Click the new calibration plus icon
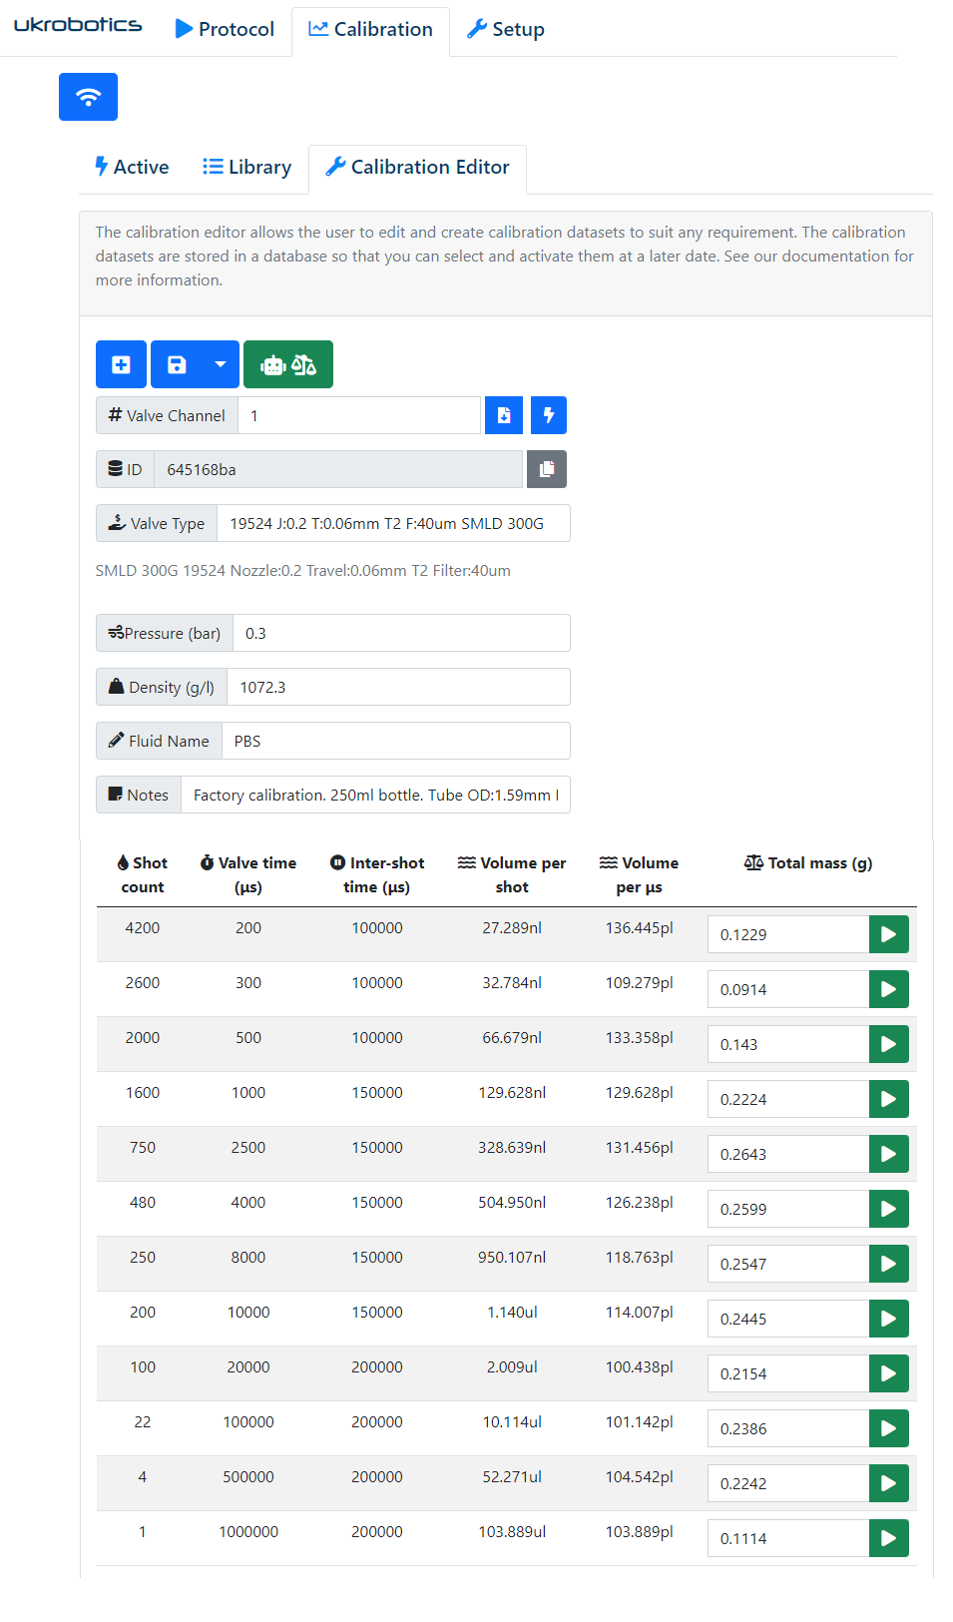The image size is (953, 1622). pyautogui.click(x=121, y=364)
